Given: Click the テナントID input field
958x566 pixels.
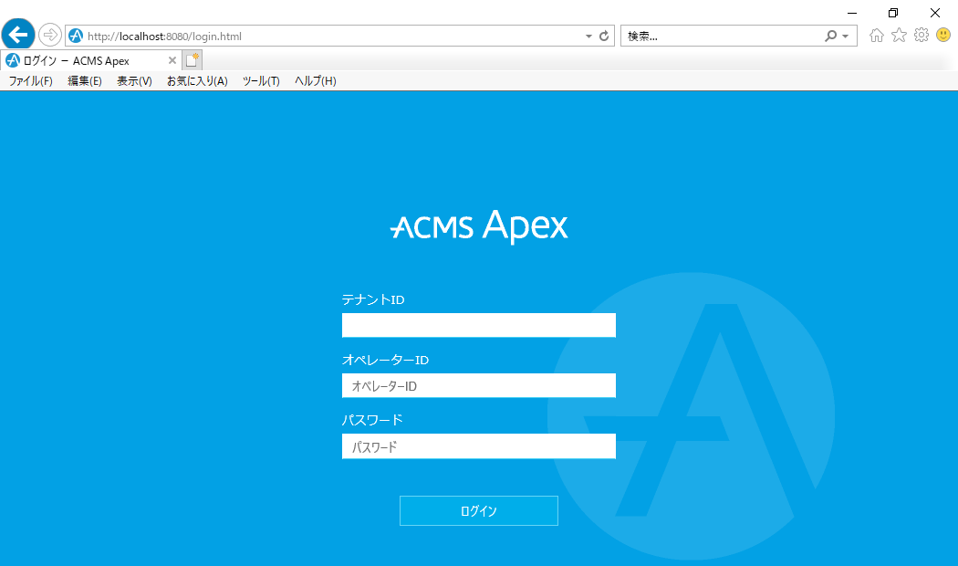Looking at the screenshot, I should (x=478, y=325).
